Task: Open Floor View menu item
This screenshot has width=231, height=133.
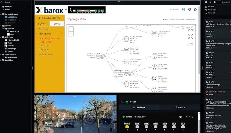Action: pos(44,46)
